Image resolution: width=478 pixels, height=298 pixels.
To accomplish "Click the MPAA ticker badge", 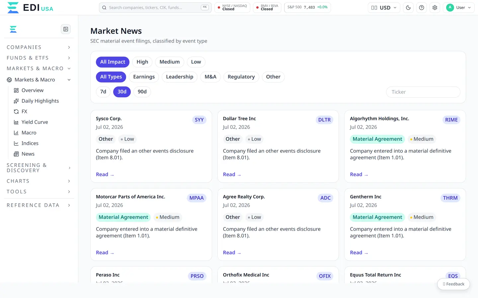I will (197, 198).
